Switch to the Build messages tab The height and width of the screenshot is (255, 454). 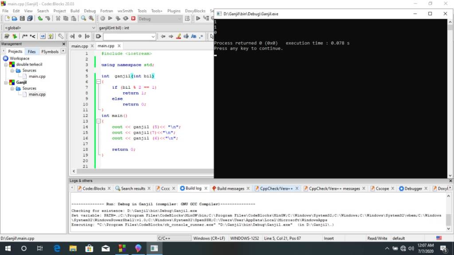[x=230, y=188]
